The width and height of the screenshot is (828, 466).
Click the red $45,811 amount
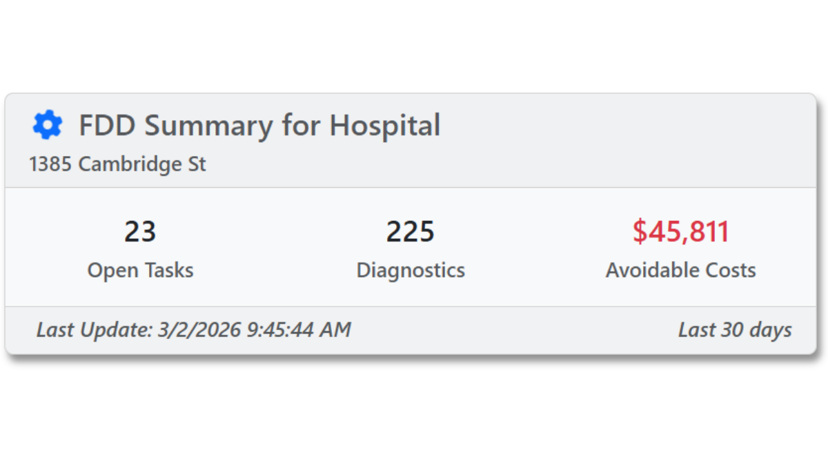tap(680, 232)
